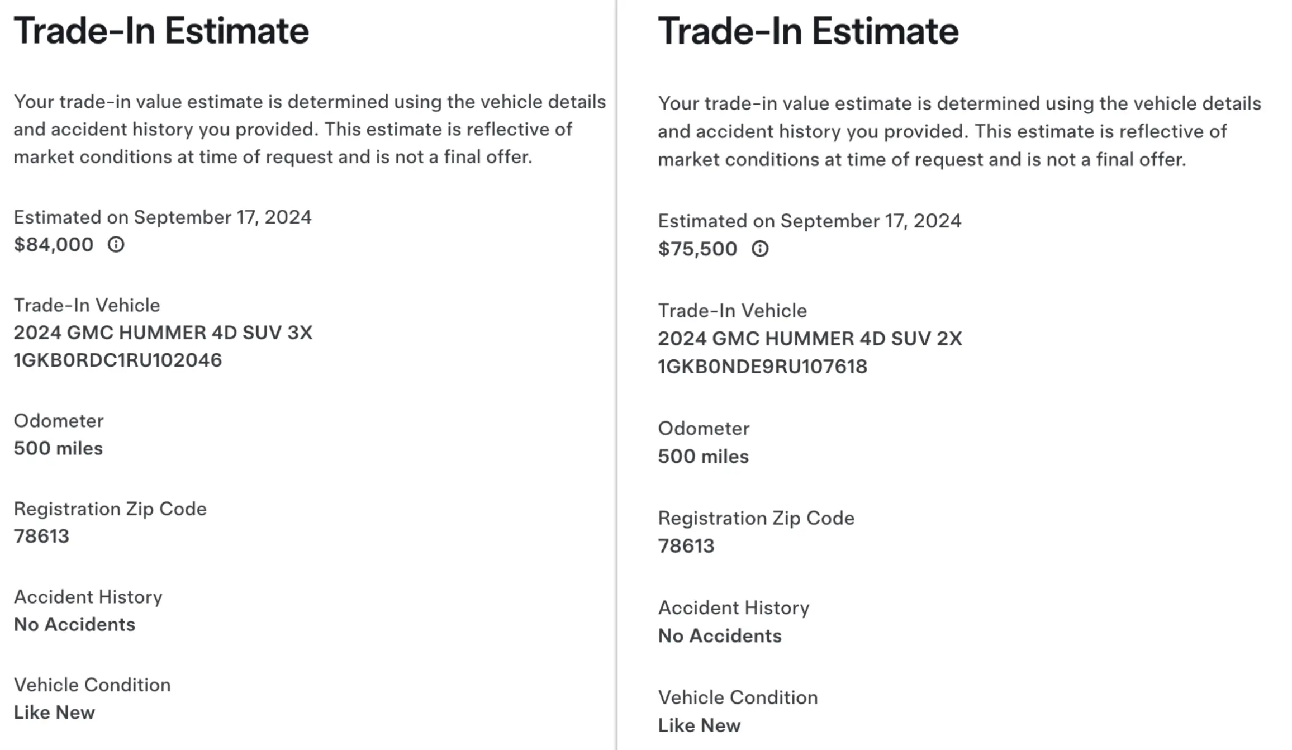The width and height of the screenshot is (1292, 750).
Task: Click Like New condition in the 2X estimate
Action: click(699, 725)
